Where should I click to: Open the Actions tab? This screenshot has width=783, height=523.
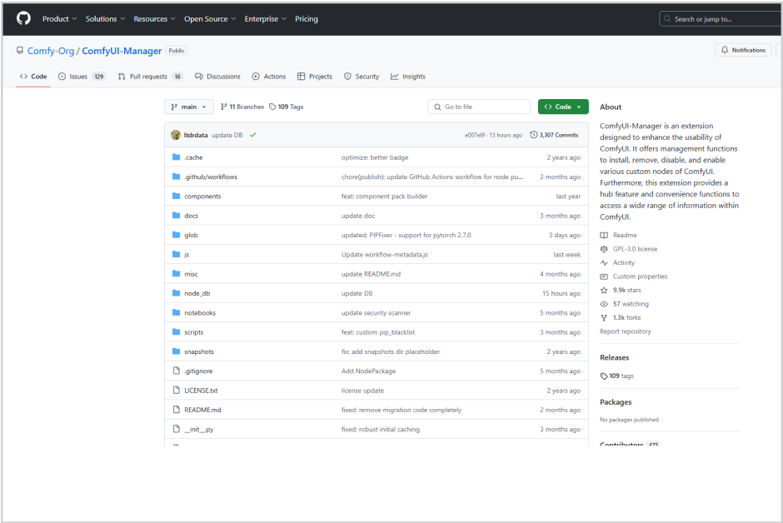(269, 77)
